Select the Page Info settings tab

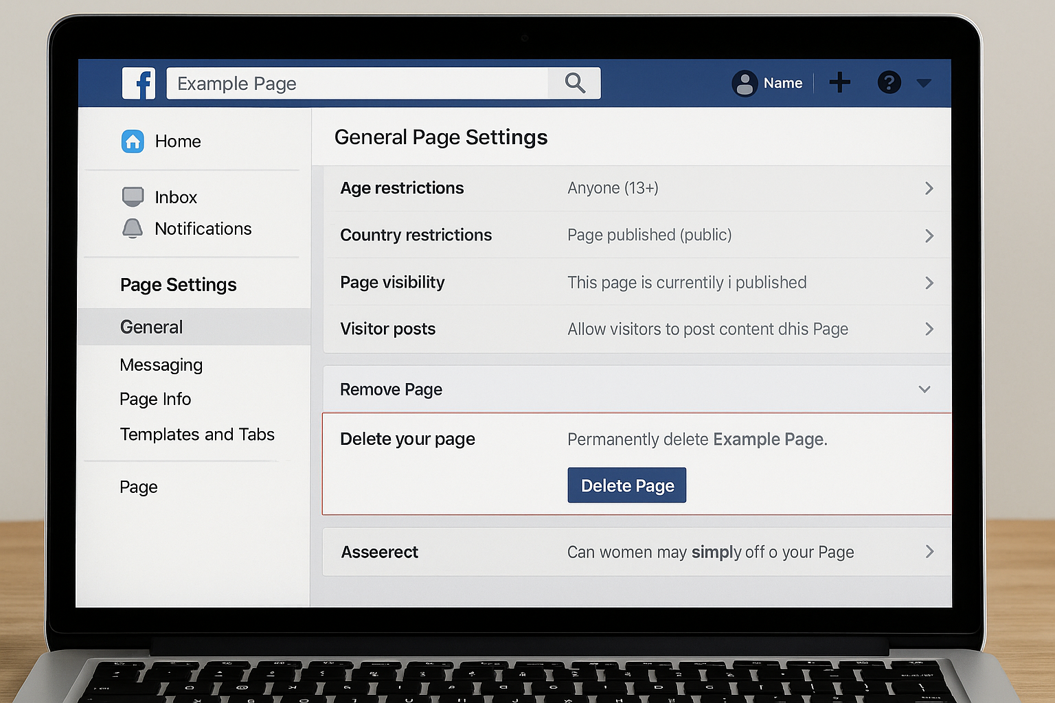tap(155, 399)
